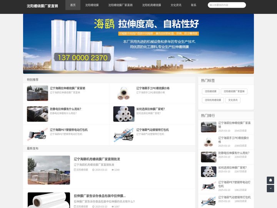Open 防静电拉伸膜有什么用处? in hot ranking

234,153
